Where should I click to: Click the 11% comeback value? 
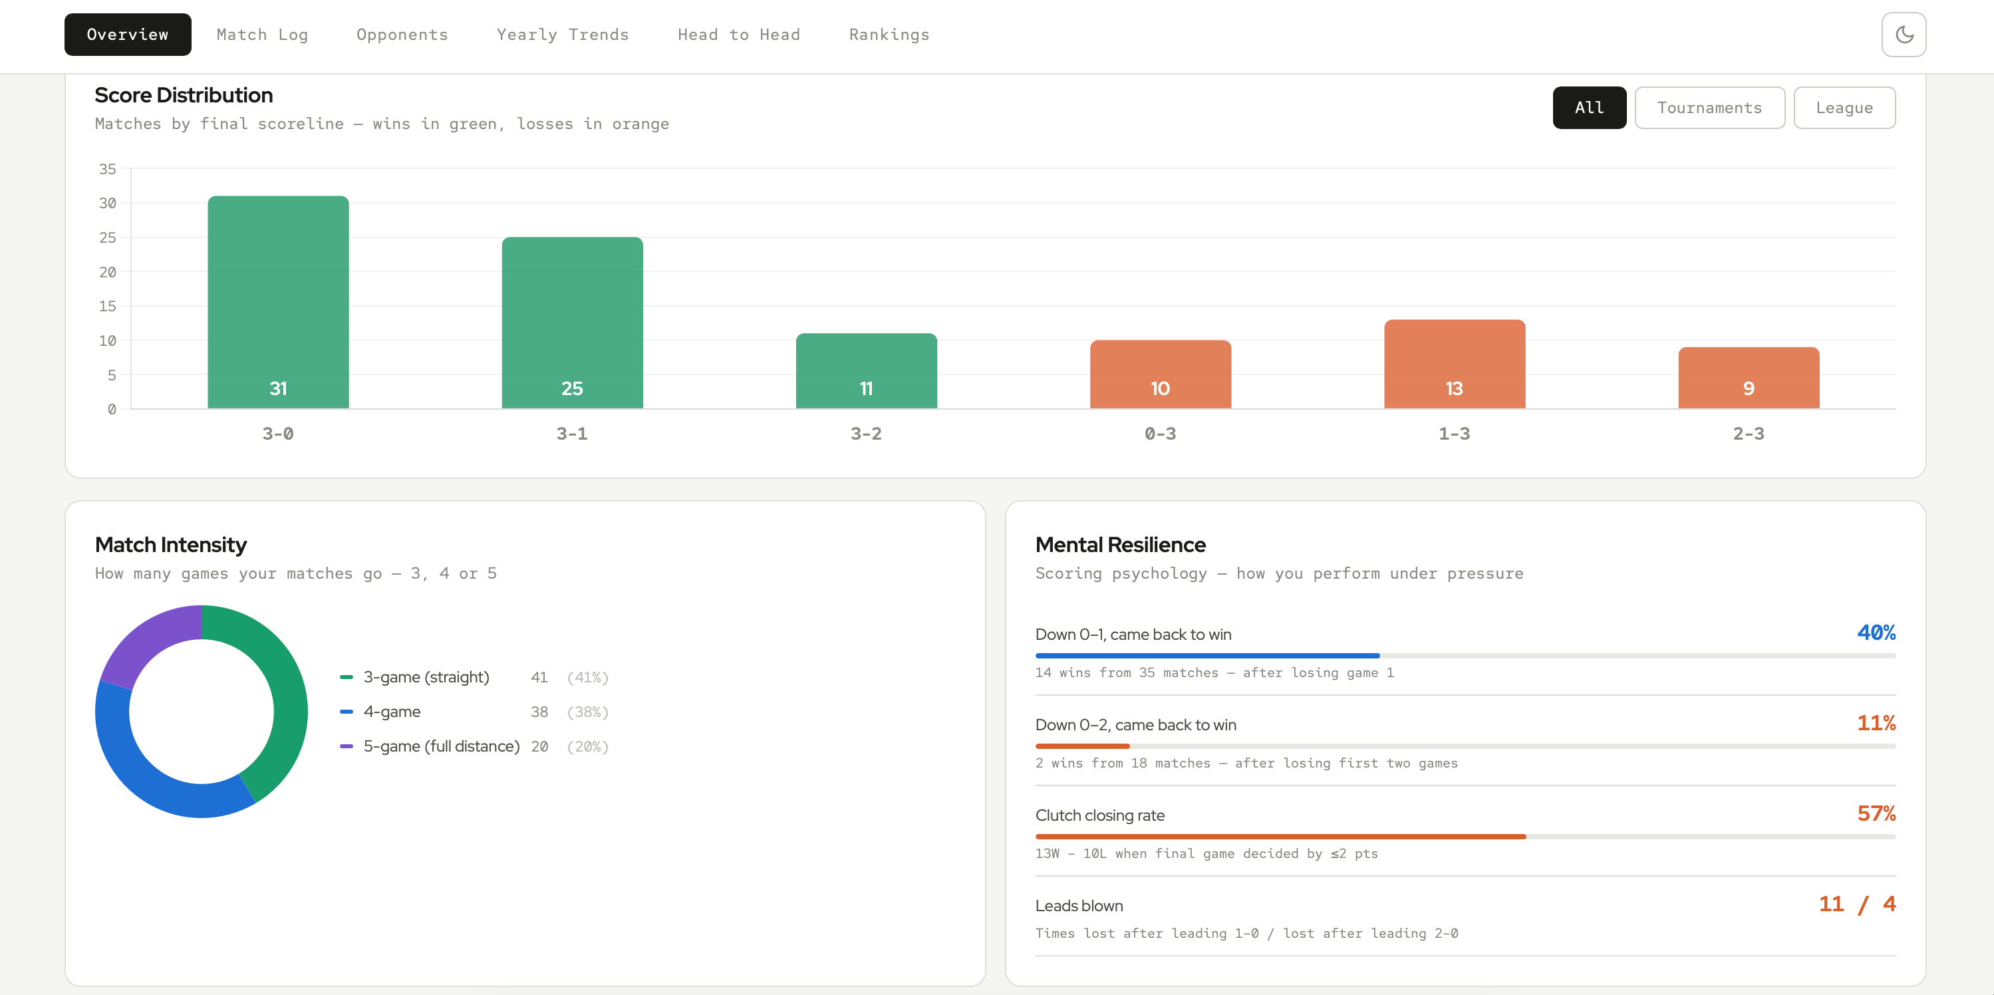tap(1876, 723)
